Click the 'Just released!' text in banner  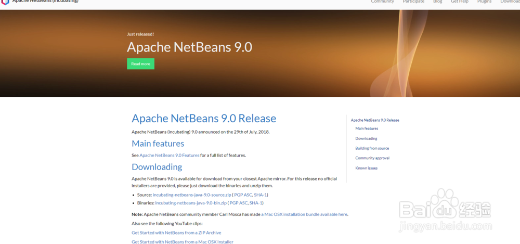click(140, 34)
